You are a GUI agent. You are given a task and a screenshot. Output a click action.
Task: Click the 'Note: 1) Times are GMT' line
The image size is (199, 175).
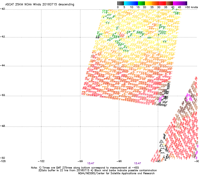[x=85, y=168]
